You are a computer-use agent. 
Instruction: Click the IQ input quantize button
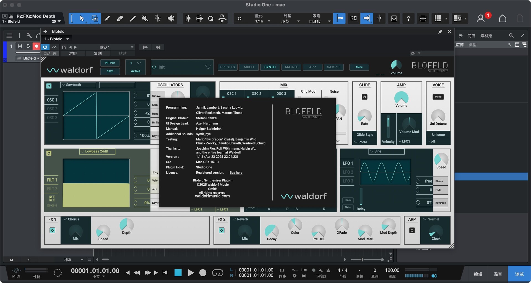click(239, 19)
